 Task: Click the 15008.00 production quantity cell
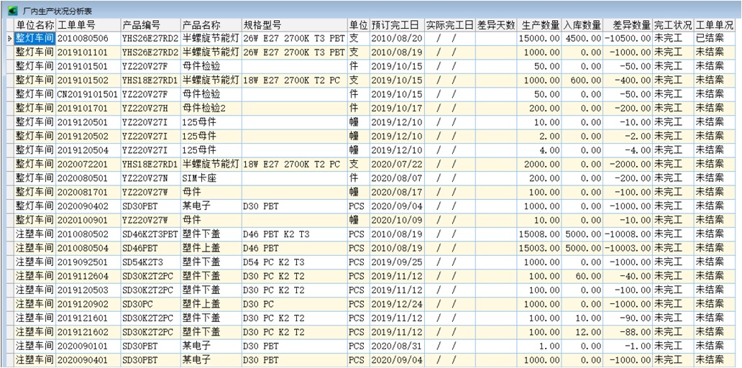coord(539,234)
